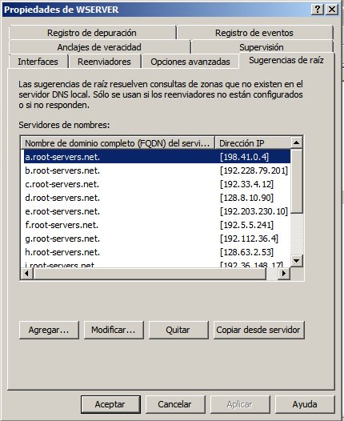Click the Quitar button

(178, 330)
